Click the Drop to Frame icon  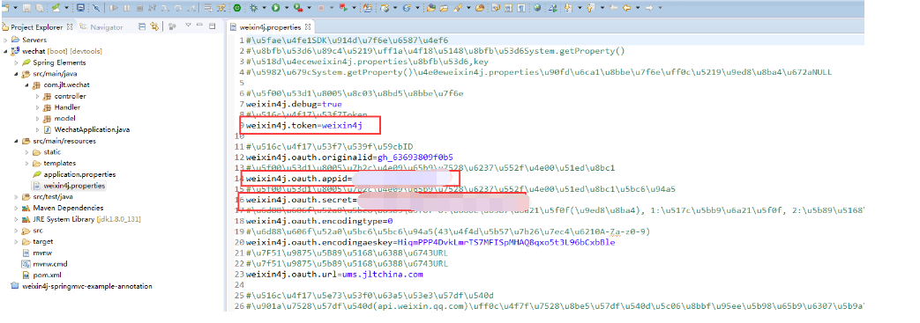[x=208, y=8]
